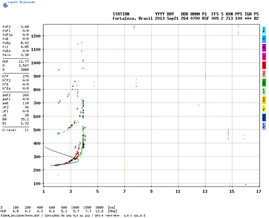Click the Fortaleza, Brasil station name
269x218 pixels.
tap(133, 18)
